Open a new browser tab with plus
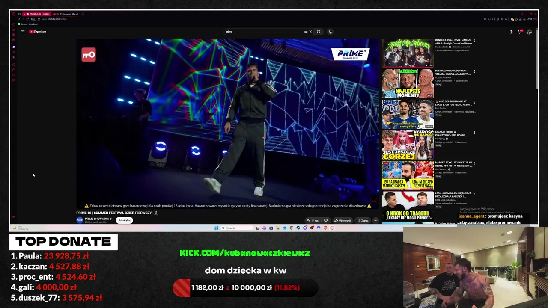The height and width of the screenshot is (308, 548). click(x=83, y=14)
